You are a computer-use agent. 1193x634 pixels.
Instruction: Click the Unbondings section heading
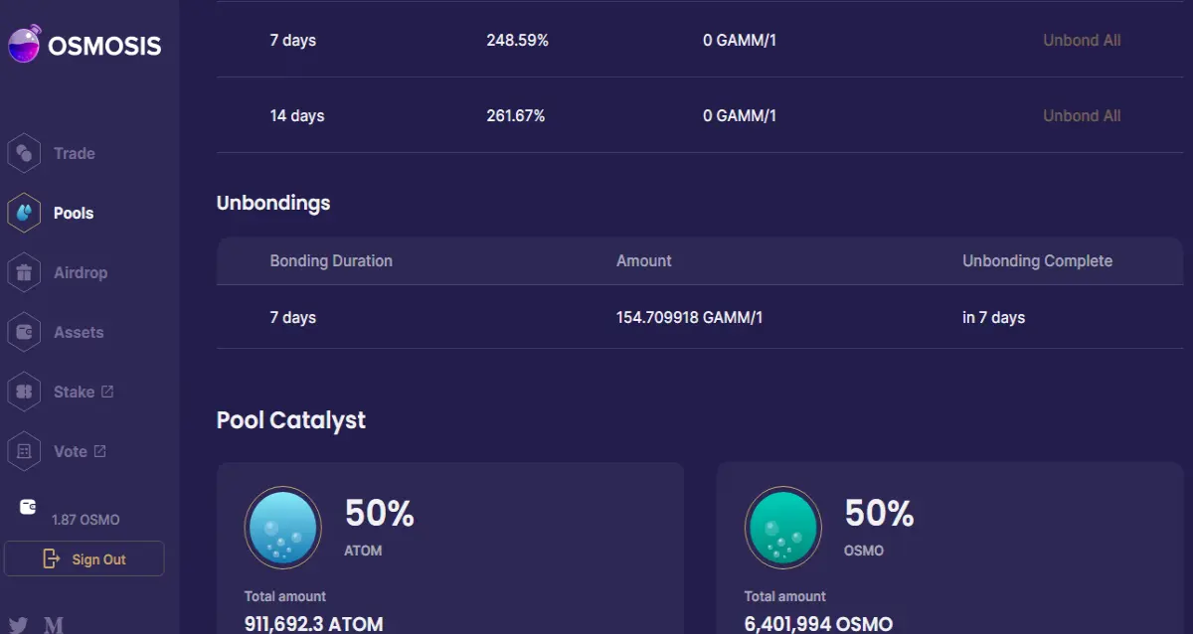pyautogui.click(x=273, y=203)
